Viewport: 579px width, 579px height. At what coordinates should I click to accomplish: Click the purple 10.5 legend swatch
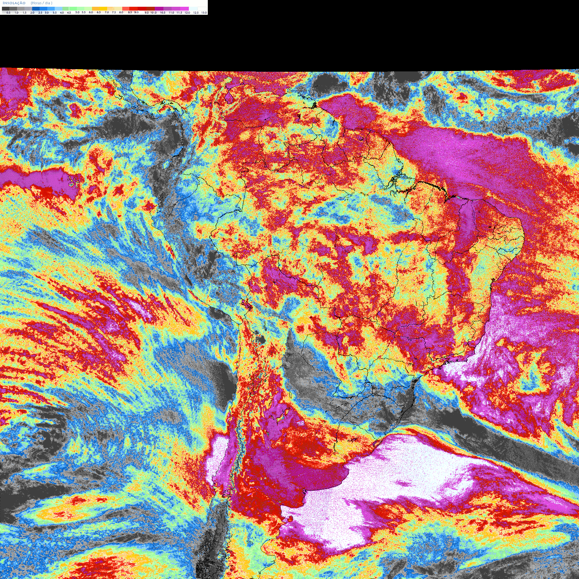click(x=159, y=9)
